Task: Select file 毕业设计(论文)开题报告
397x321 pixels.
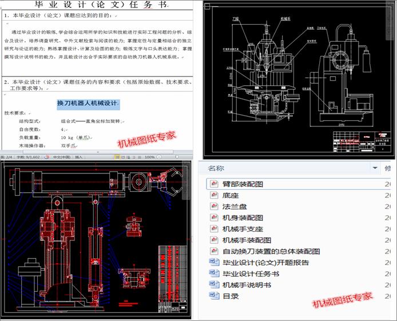Action: coord(265,262)
